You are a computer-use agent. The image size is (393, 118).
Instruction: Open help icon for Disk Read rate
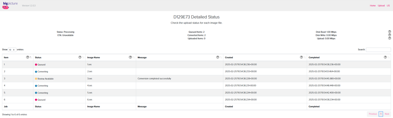coord(390,32)
